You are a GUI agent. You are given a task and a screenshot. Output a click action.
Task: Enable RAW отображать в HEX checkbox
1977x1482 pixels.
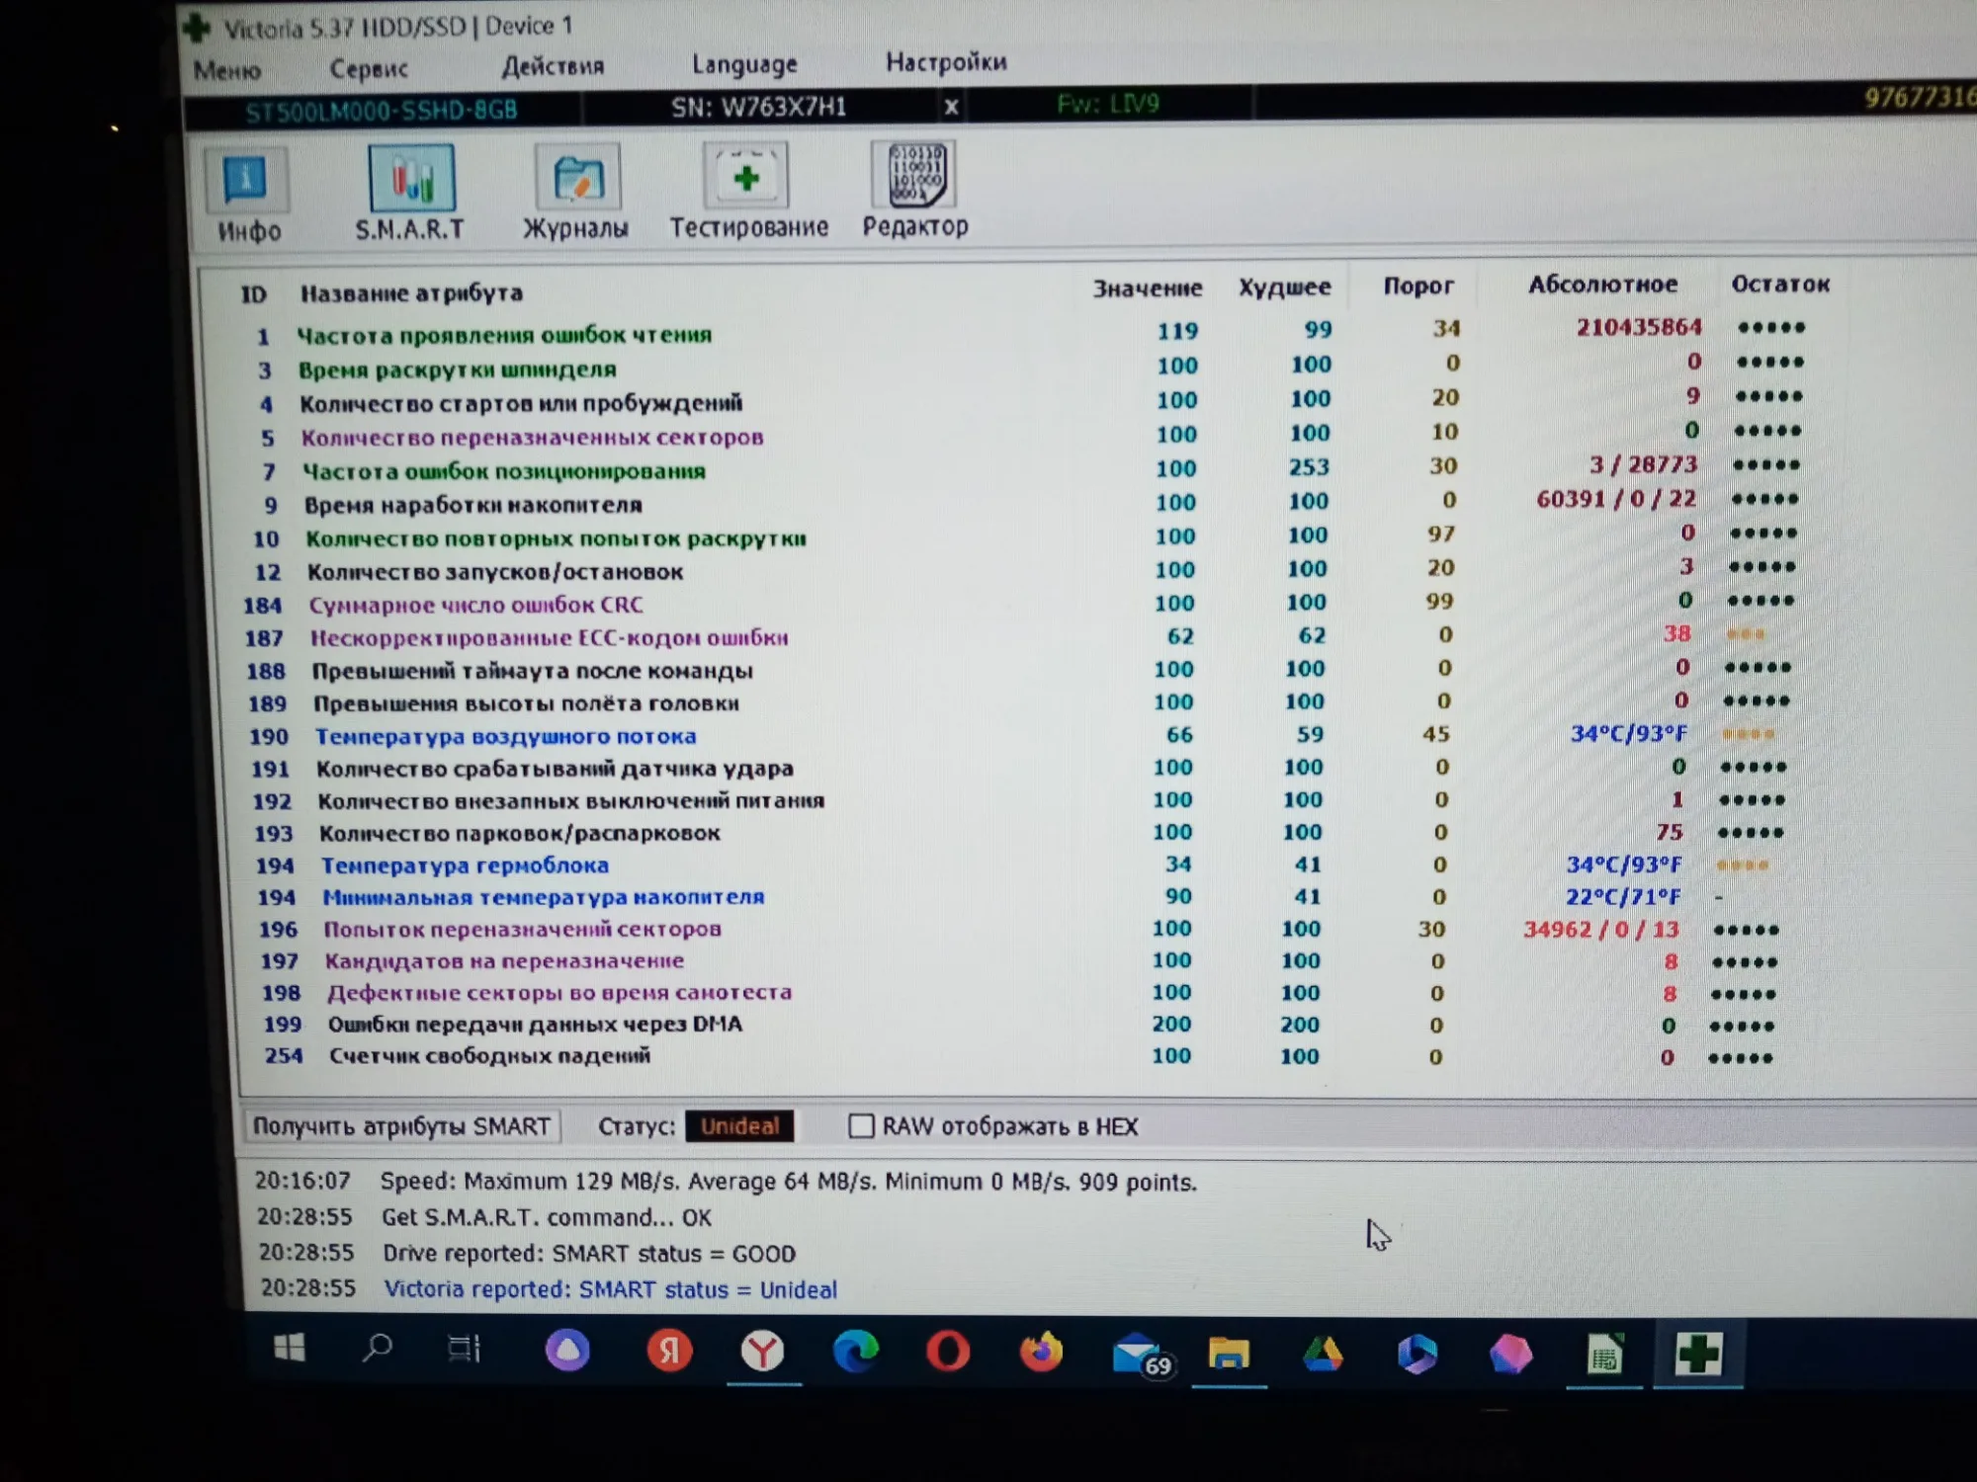(861, 1126)
